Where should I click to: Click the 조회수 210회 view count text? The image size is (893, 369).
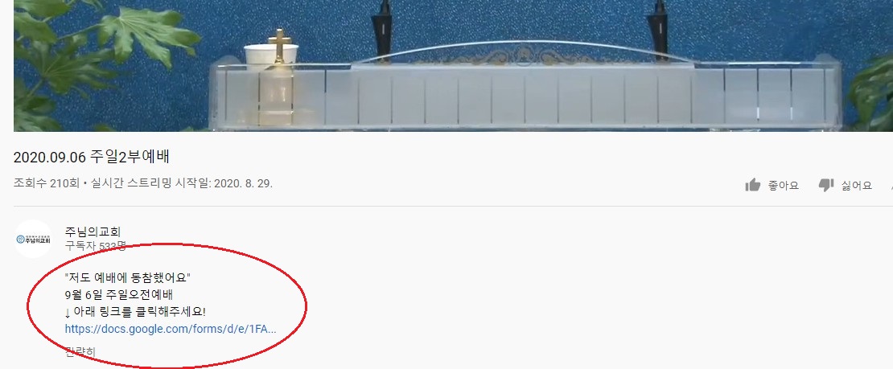pos(47,184)
